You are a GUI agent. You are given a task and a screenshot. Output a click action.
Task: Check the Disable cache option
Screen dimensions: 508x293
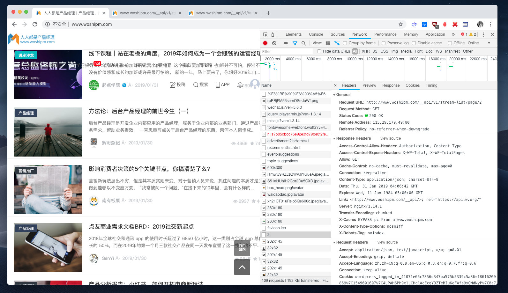[x=414, y=43]
